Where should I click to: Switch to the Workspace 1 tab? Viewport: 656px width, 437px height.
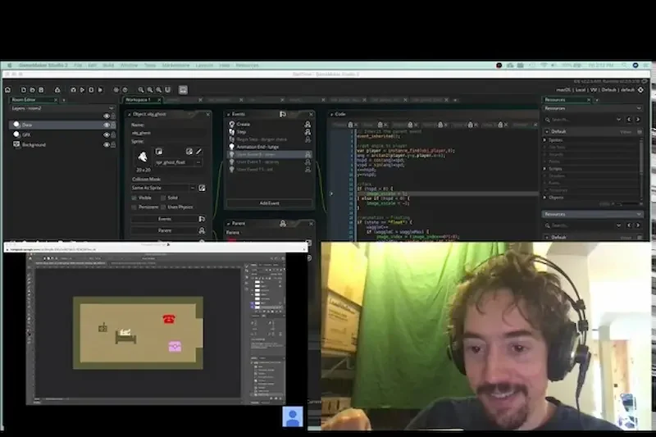(138, 100)
